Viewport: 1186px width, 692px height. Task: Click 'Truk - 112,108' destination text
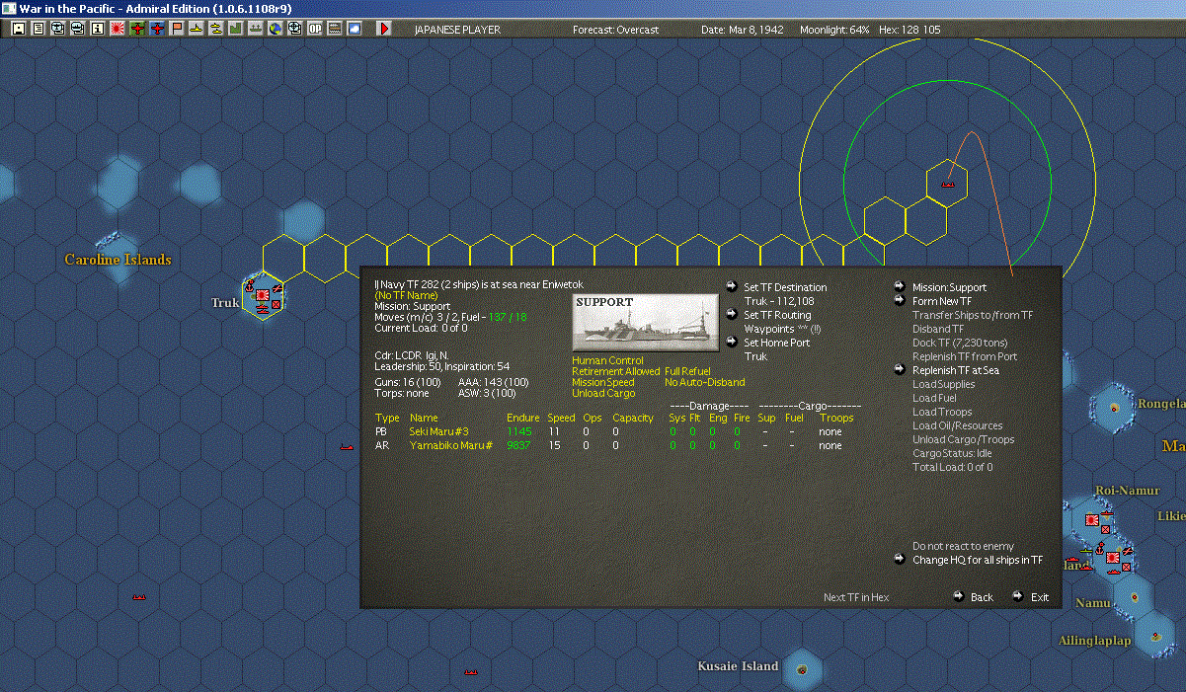[x=778, y=301]
